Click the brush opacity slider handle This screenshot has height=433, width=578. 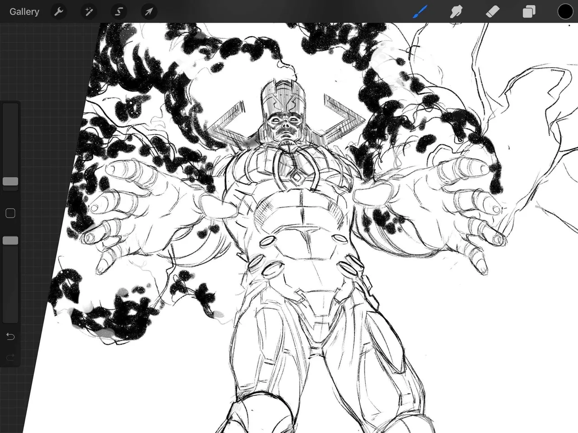pyautogui.click(x=10, y=241)
